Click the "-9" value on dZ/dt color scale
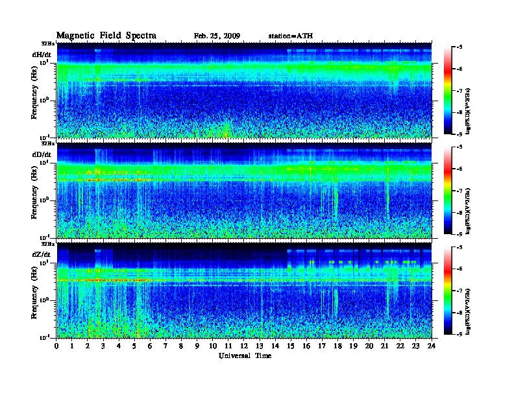The width and height of the screenshot is (514, 397). click(459, 334)
